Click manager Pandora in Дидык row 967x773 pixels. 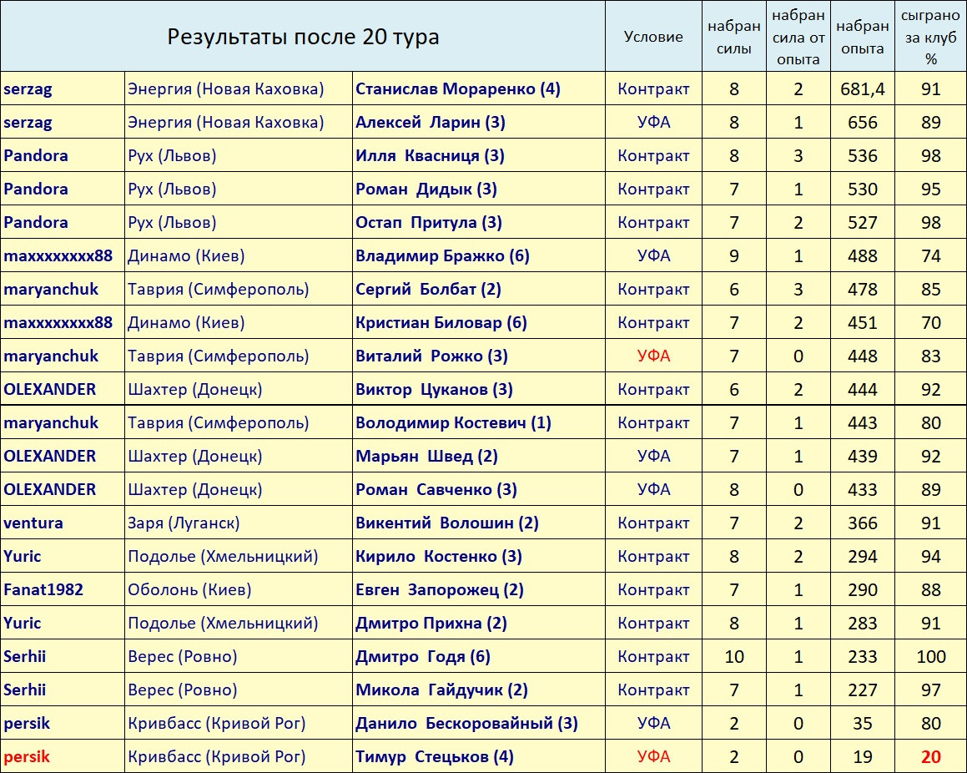point(36,189)
